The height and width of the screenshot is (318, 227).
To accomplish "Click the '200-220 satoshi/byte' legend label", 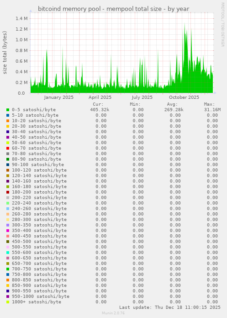I will (39, 197).
